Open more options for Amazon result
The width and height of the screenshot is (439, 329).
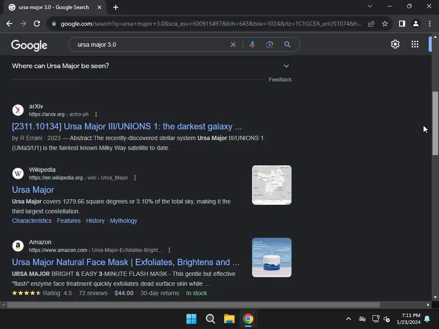169,250
